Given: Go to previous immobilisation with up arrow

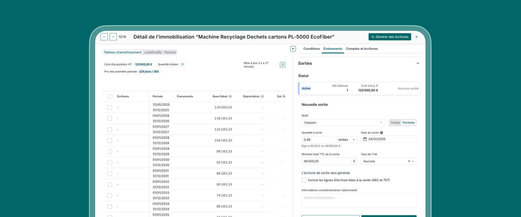Looking at the screenshot, I should coord(104,37).
